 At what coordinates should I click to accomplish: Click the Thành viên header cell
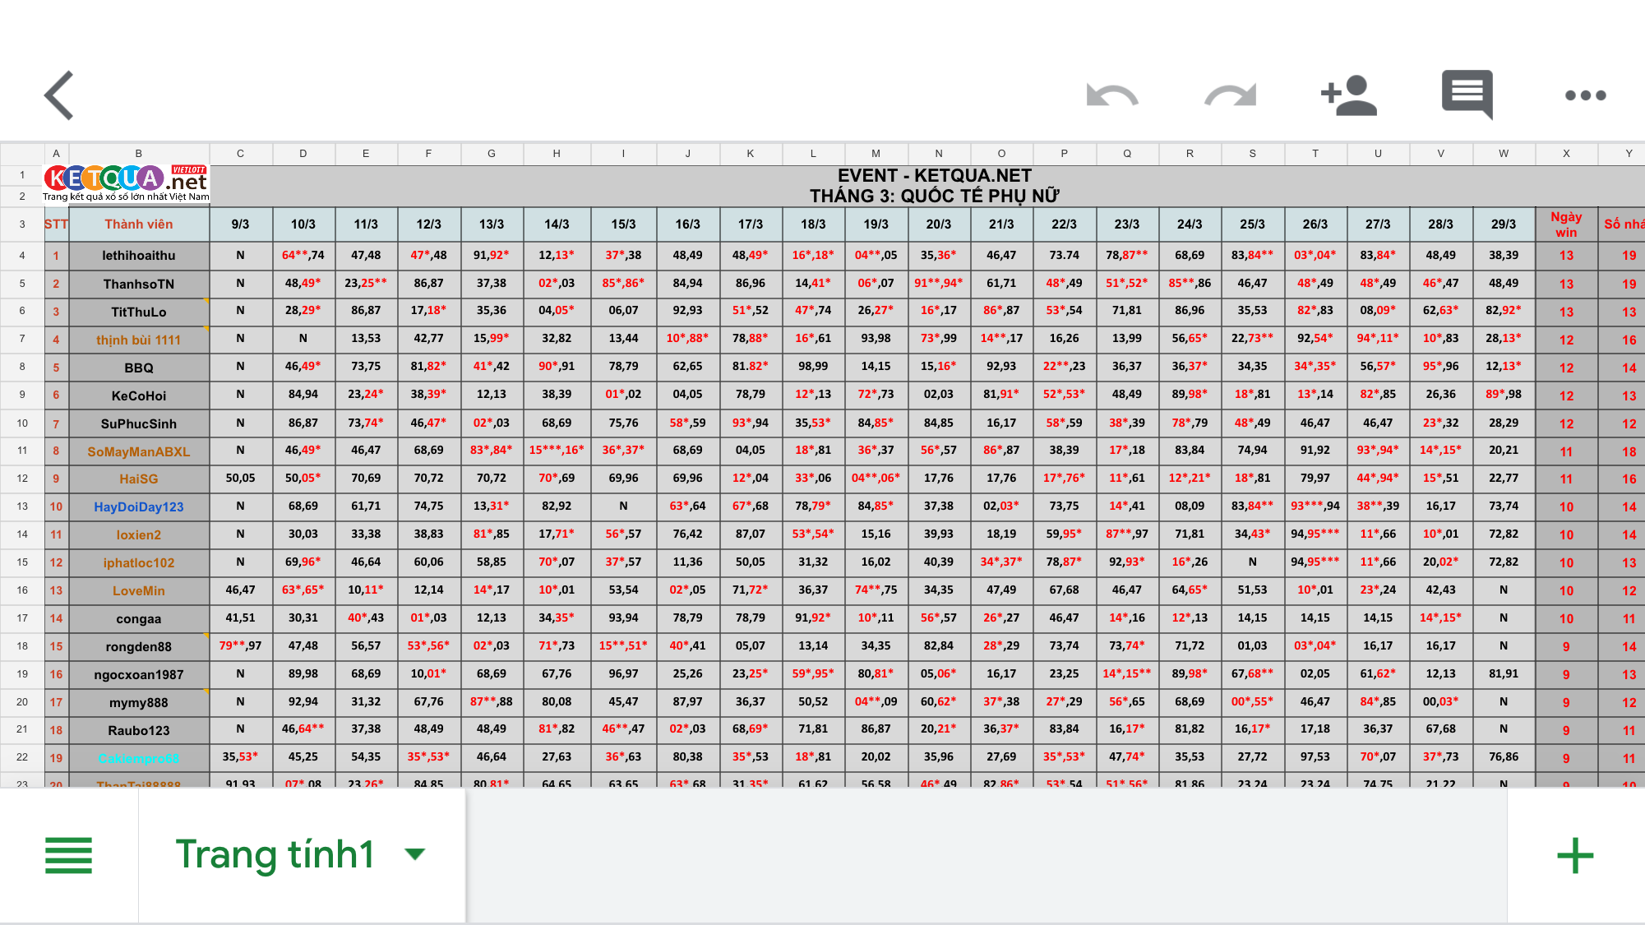coord(138,224)
